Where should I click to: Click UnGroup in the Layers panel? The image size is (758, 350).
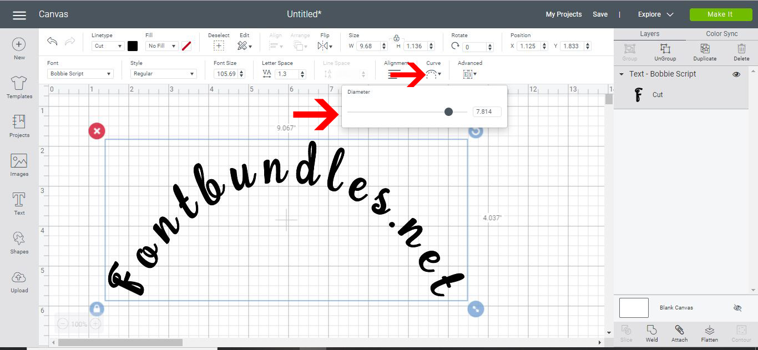[x=665, y=53]
